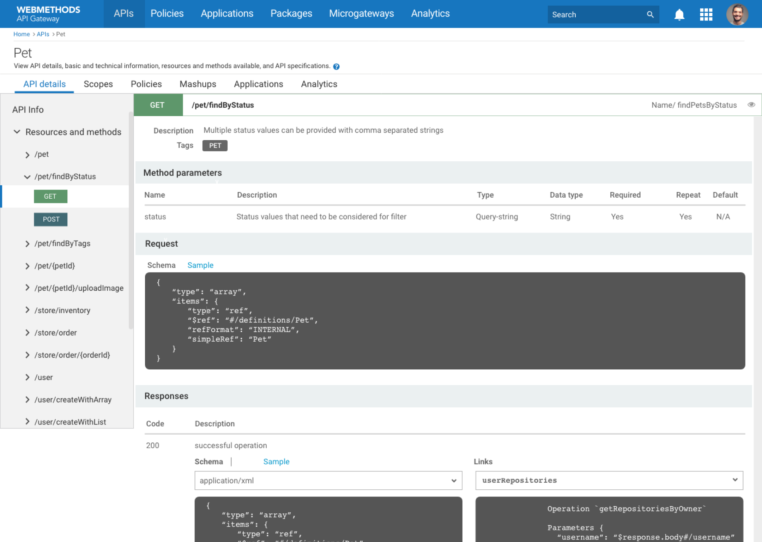
Task: Open the APIs top menu
Action: (124, 14)
